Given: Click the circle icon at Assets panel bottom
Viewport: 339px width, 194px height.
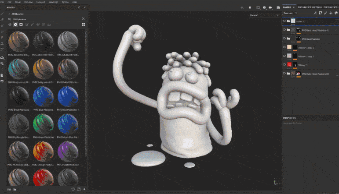Looking at the screenshot, I should pos(73,189).
